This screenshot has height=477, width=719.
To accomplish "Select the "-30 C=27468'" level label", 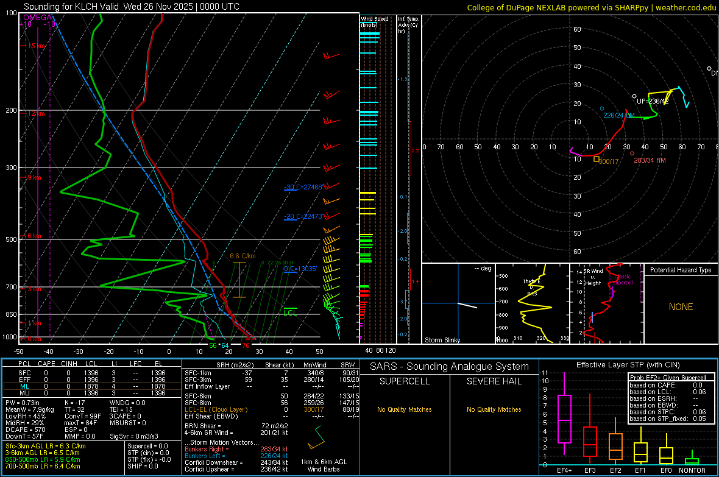I will pos(303,187).
